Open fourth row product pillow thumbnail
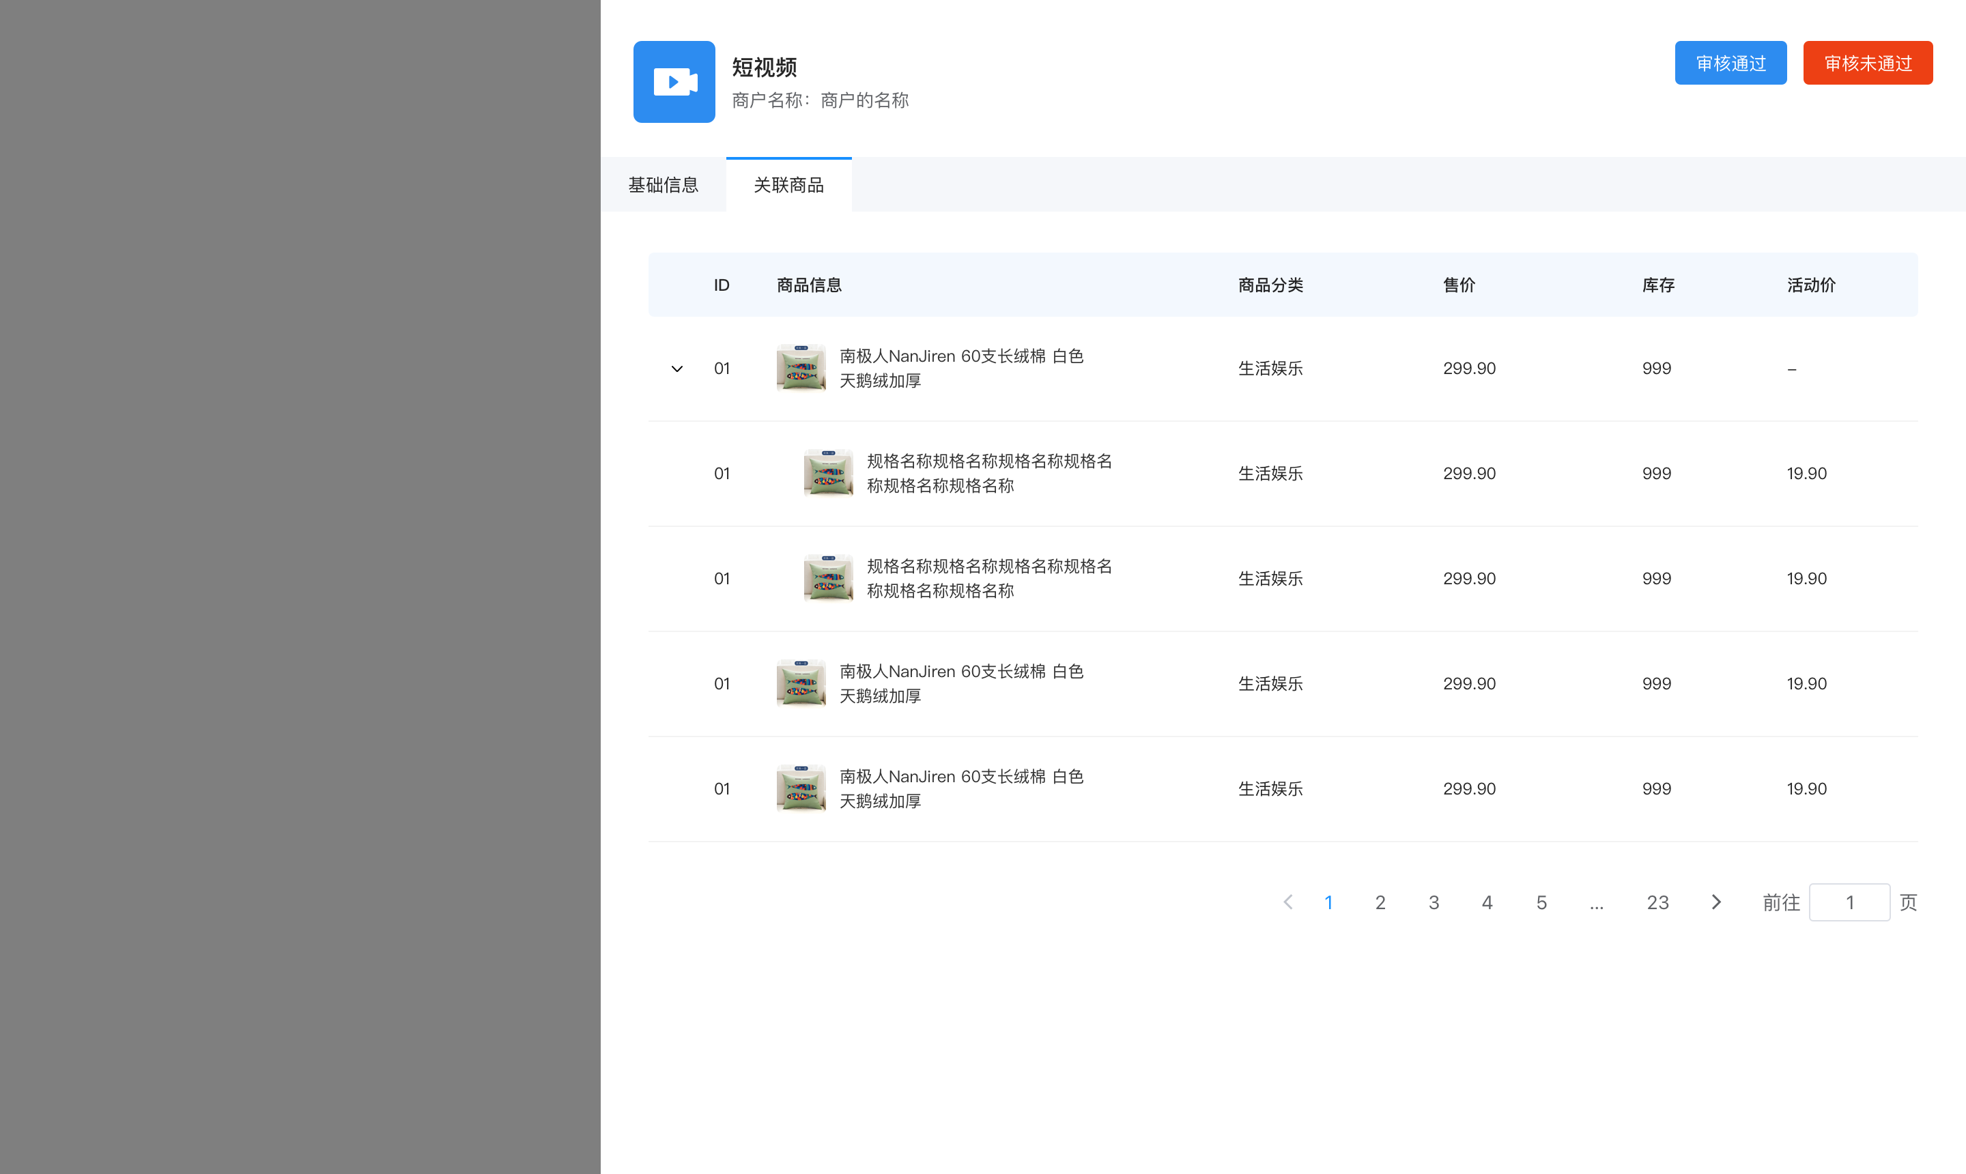 pos(801,683)
